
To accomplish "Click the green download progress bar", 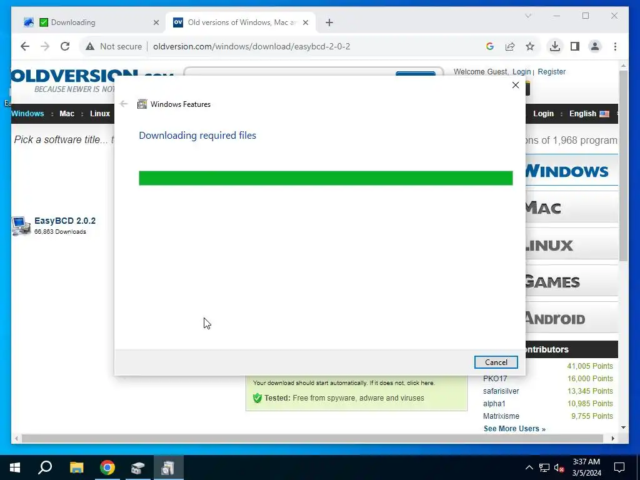I will [x=326, y=178].
